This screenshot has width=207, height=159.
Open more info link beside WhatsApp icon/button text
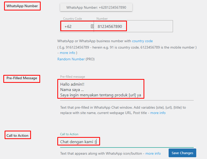[153, 153]
